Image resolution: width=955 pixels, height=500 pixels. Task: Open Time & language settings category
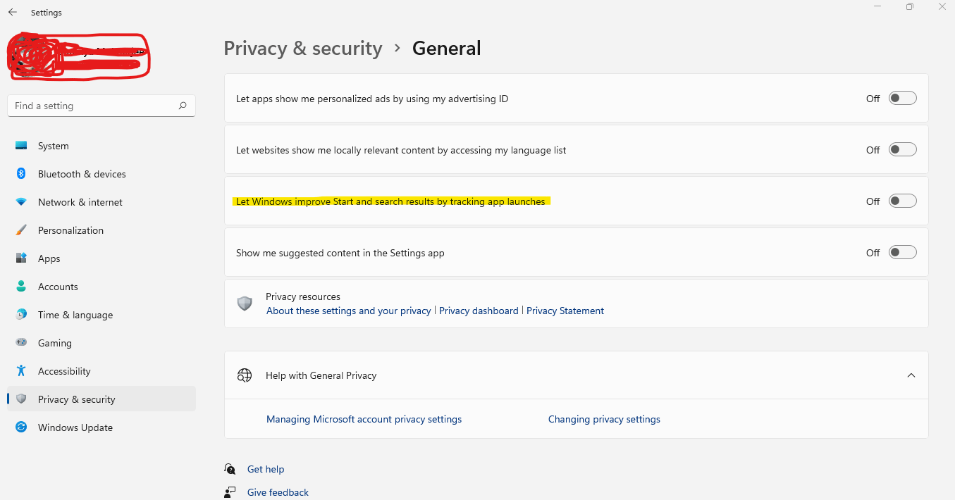75,315
